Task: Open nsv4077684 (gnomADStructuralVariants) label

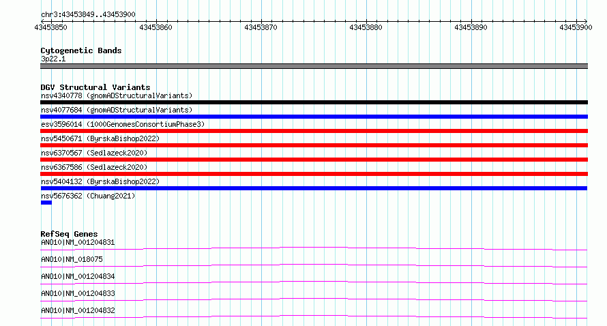Action: (x=117, y=110)
